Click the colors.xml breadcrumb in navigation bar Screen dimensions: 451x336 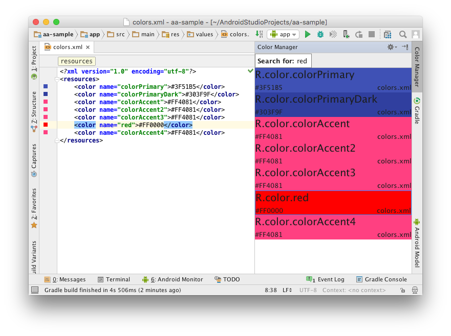235,34
